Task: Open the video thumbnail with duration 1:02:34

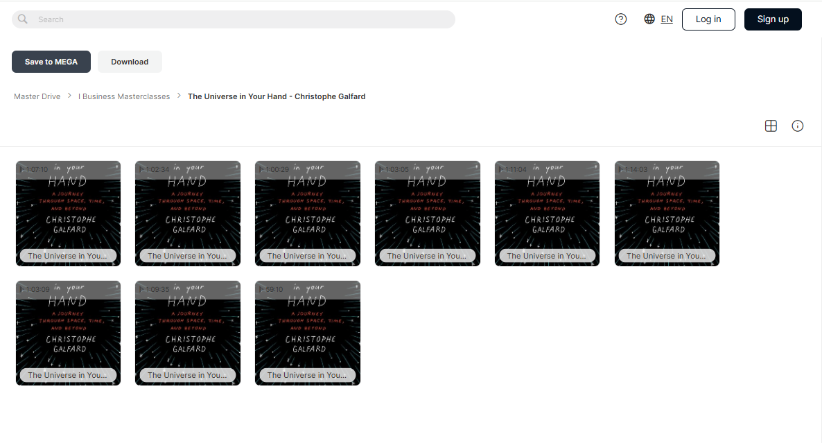Action: coord(188,214)
